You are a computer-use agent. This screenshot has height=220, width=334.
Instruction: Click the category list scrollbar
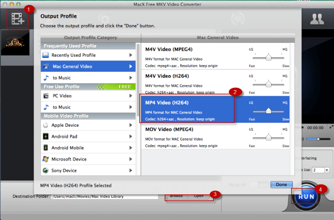coord(138,79)
